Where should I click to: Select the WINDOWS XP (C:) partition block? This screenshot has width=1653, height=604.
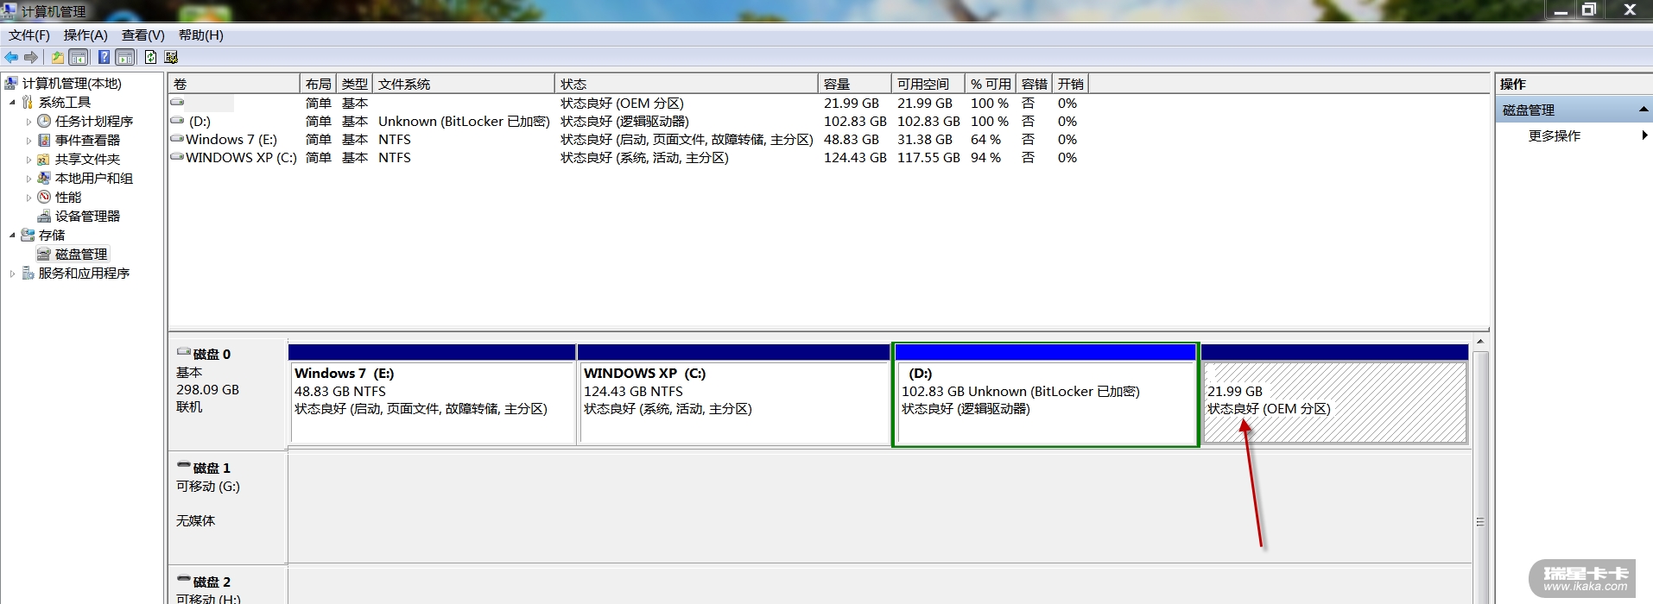click(x=734, y=395)
